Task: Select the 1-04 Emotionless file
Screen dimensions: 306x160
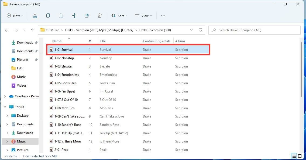Action: pos(128,75)
